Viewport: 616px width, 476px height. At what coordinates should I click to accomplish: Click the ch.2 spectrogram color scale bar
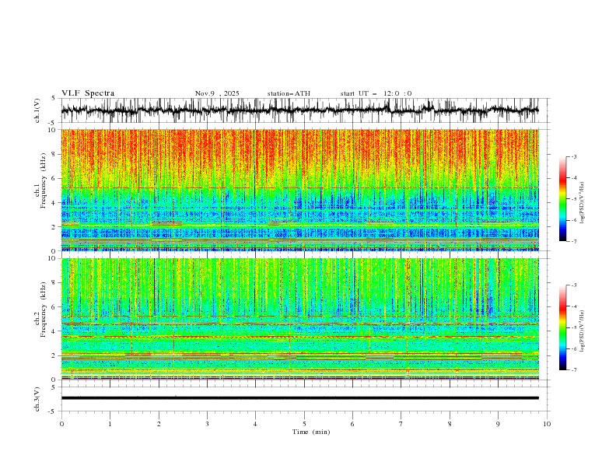tap(563, 327)
